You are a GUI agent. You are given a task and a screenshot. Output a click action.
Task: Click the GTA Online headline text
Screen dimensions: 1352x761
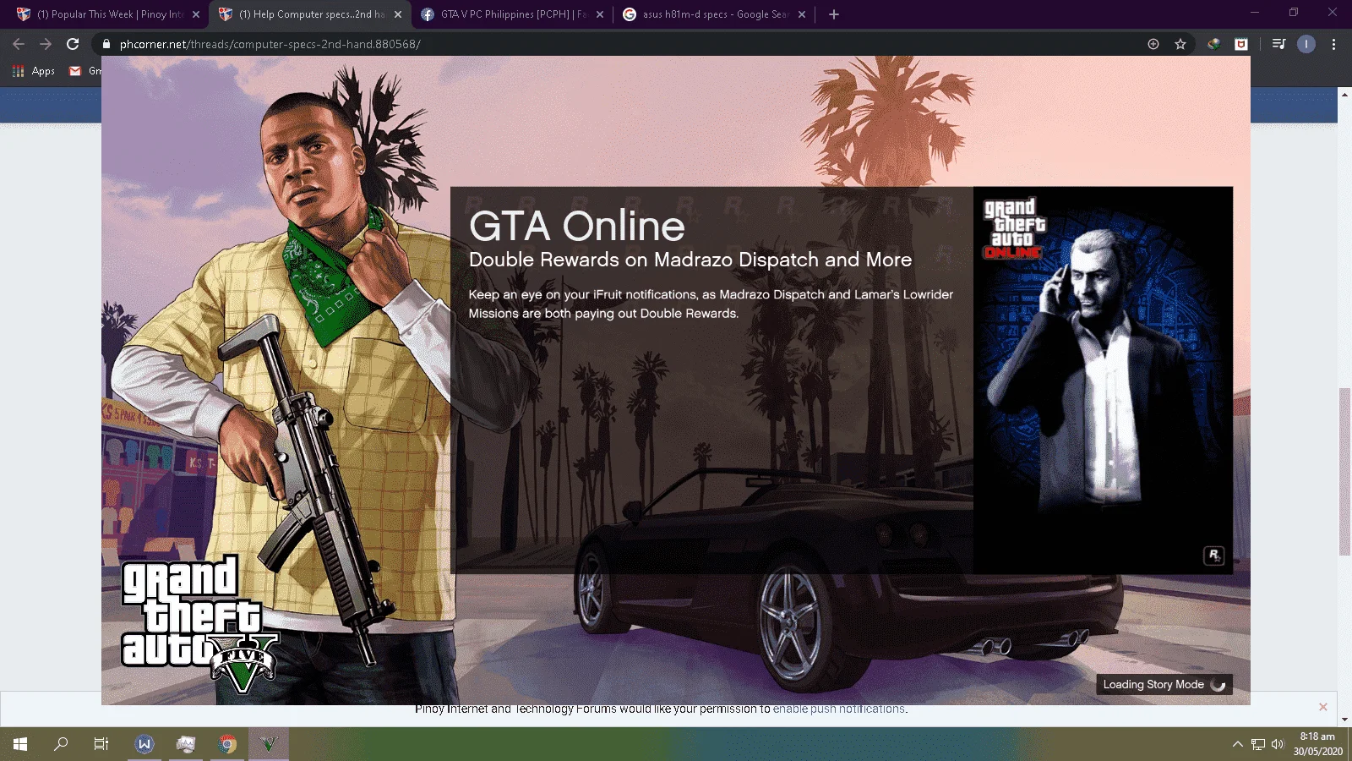pyautogui.click(x=577, y=226)
